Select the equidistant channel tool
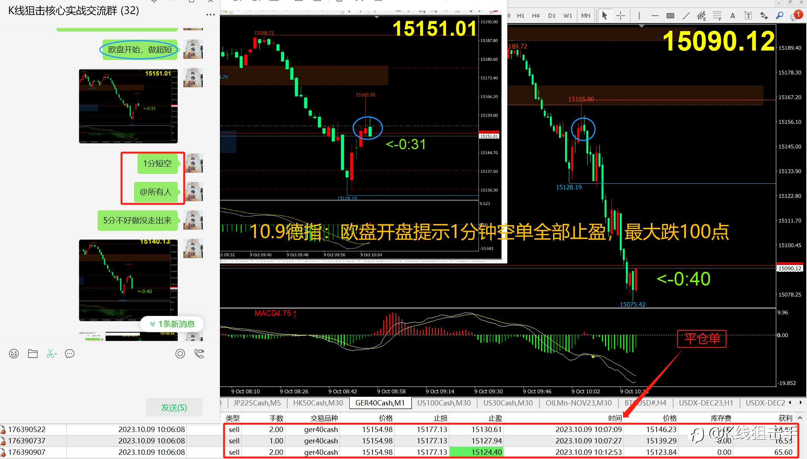Image resolution: width=807 pixels, height=459 pixels. (x=701, y=16)
